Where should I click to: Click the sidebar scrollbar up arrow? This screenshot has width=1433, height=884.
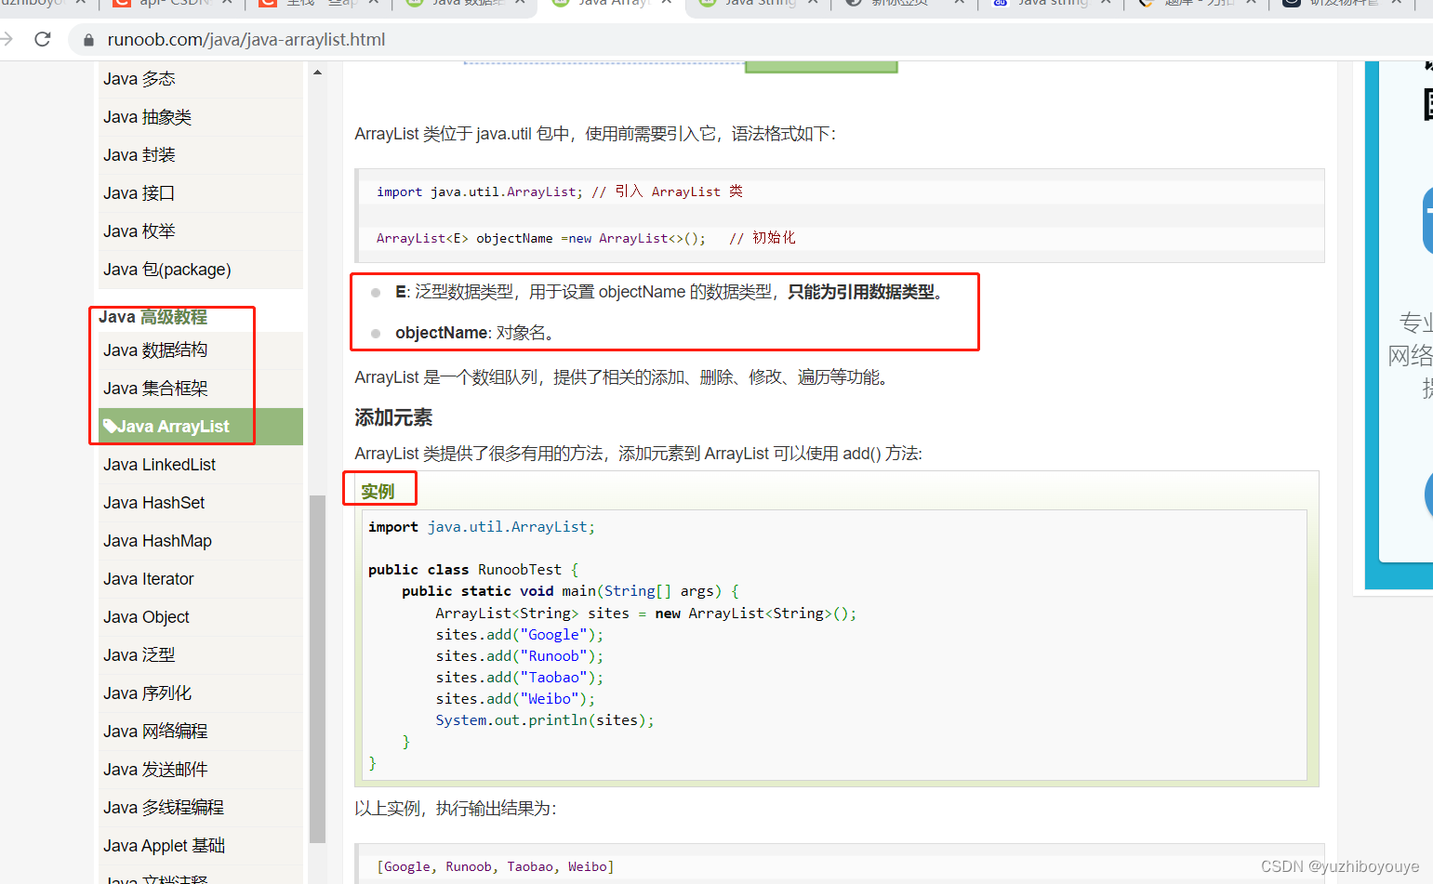(317, 73)
